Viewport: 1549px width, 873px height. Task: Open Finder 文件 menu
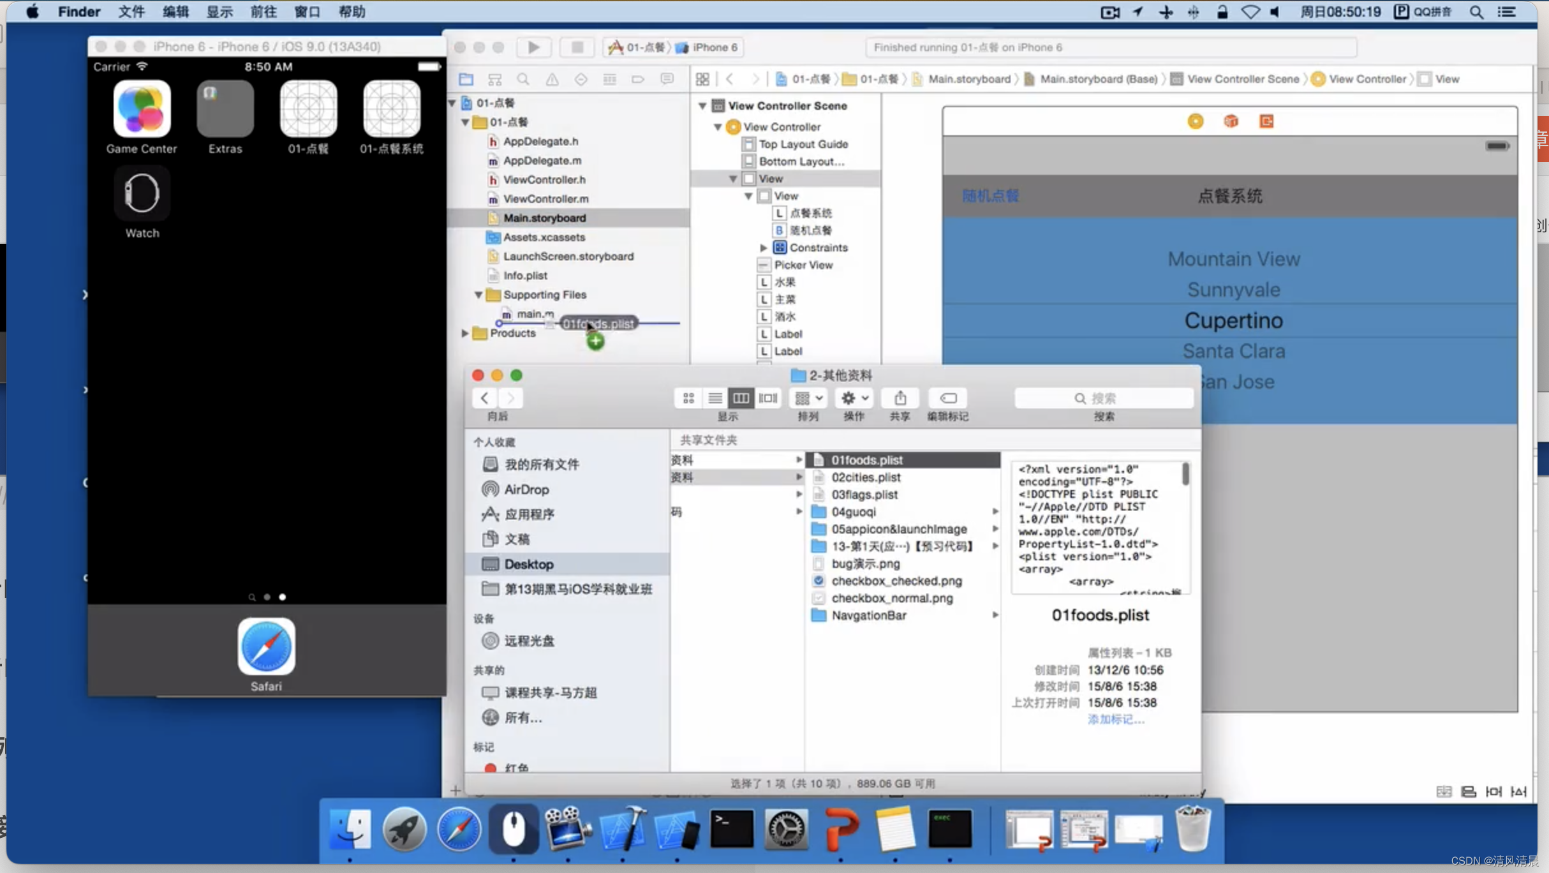[131, 11]
